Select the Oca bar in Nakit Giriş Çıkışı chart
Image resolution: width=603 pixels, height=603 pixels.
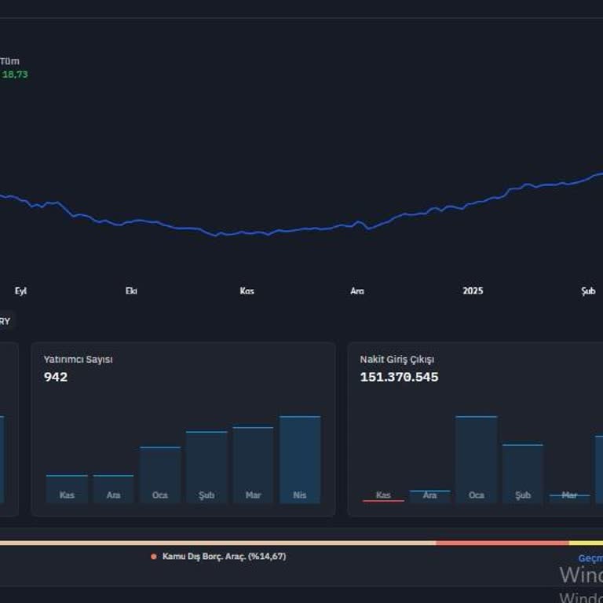tap(477, 459)
